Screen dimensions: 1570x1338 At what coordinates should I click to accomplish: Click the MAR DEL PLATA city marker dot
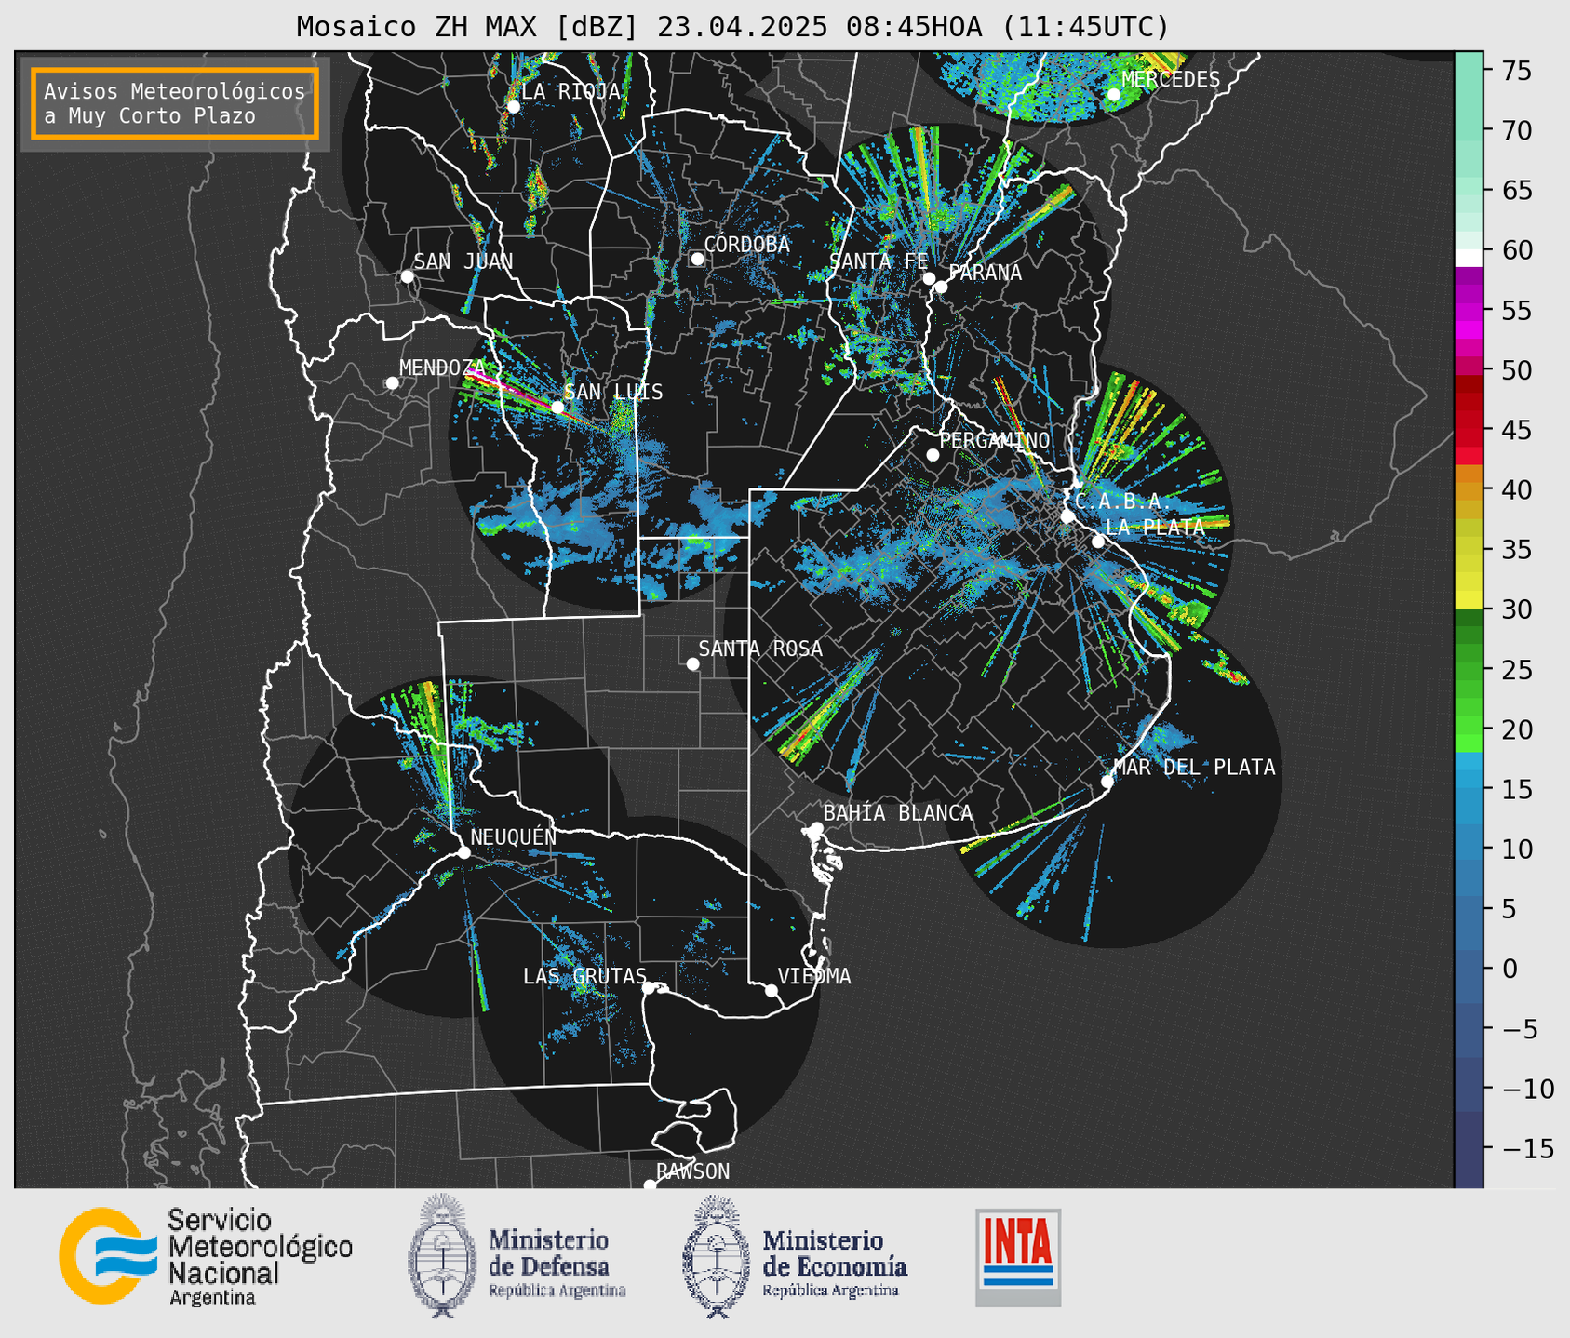point(1107,782)
